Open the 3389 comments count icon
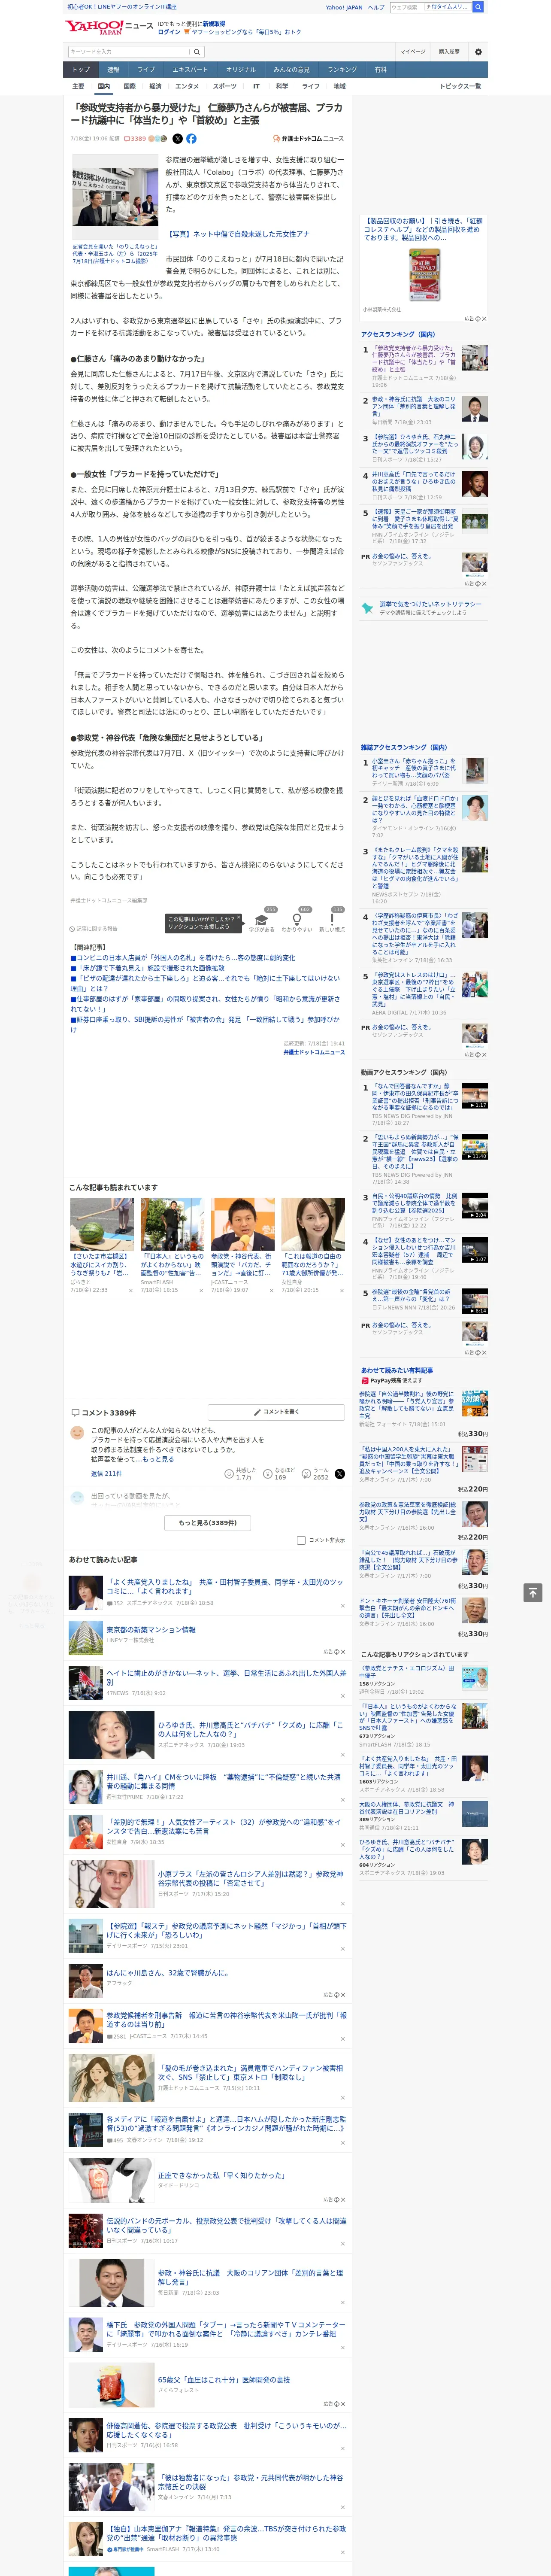This screenshot has height=2576, width=551. 135,139
